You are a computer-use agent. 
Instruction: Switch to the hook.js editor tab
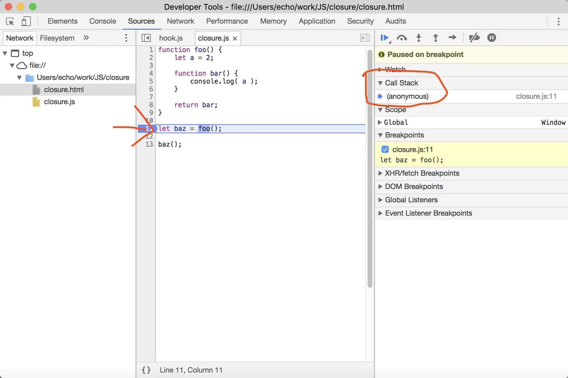coord(171,38)
